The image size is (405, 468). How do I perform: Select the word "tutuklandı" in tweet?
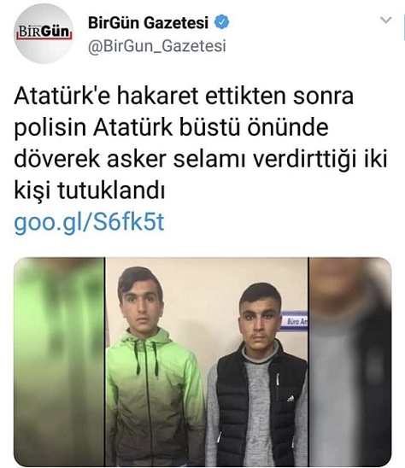(x=111, y=190)
